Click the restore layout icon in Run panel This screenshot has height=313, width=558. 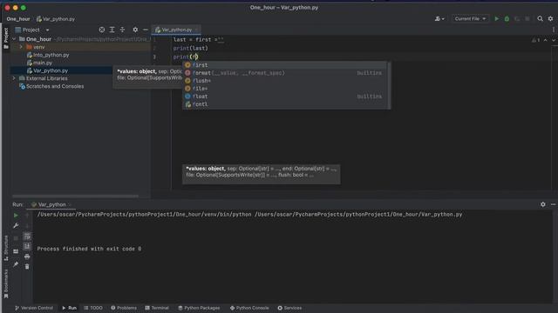16,251
